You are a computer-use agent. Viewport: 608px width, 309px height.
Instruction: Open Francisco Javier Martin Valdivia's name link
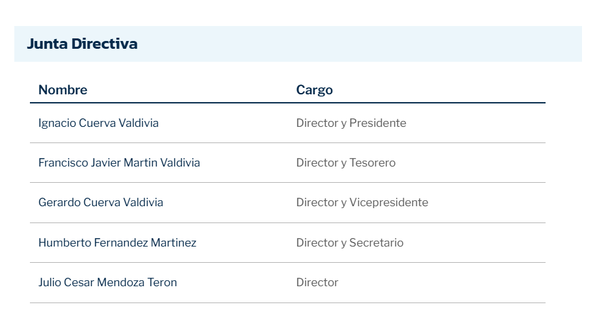pyautogui.click(x=119, y=163)
